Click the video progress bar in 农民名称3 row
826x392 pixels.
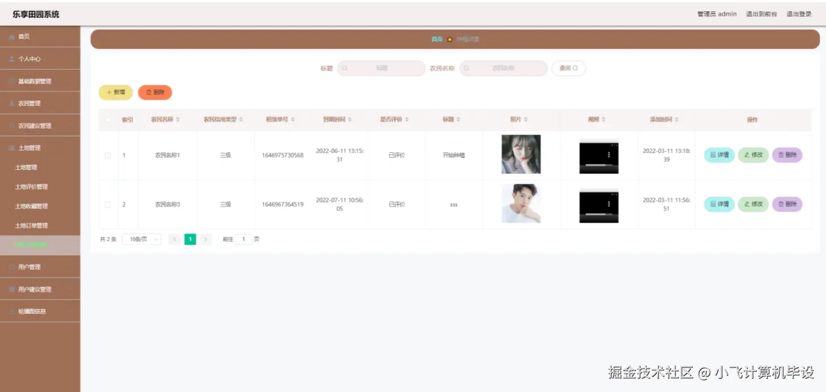[x=598, y=214]
